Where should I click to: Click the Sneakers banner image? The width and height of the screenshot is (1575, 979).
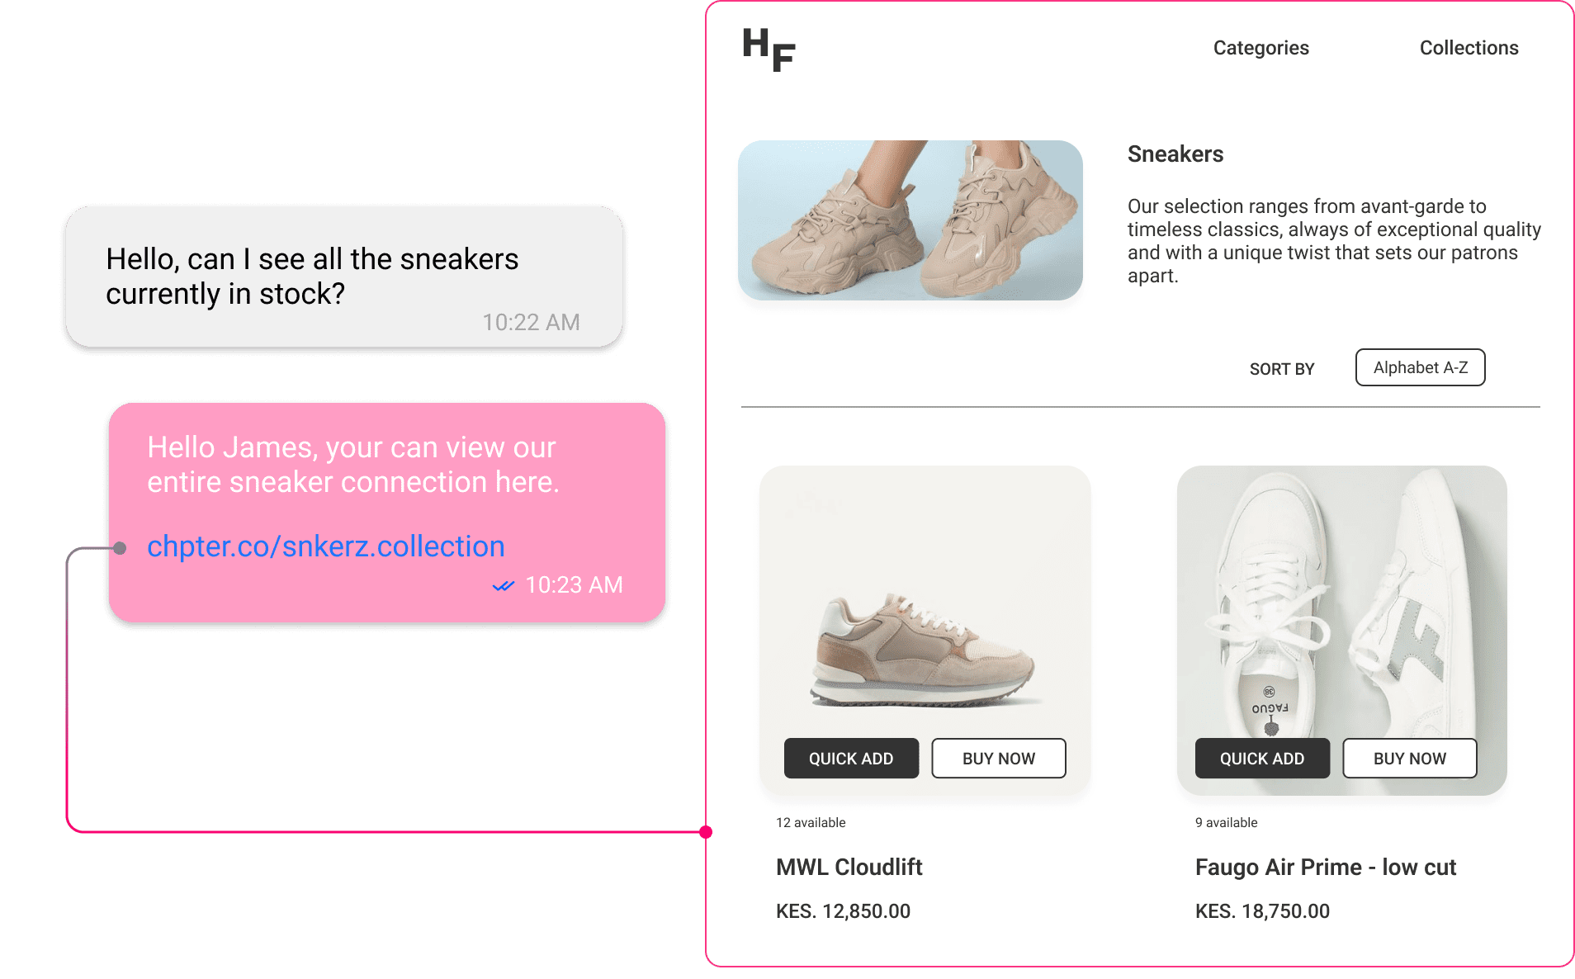click(910, 220)
